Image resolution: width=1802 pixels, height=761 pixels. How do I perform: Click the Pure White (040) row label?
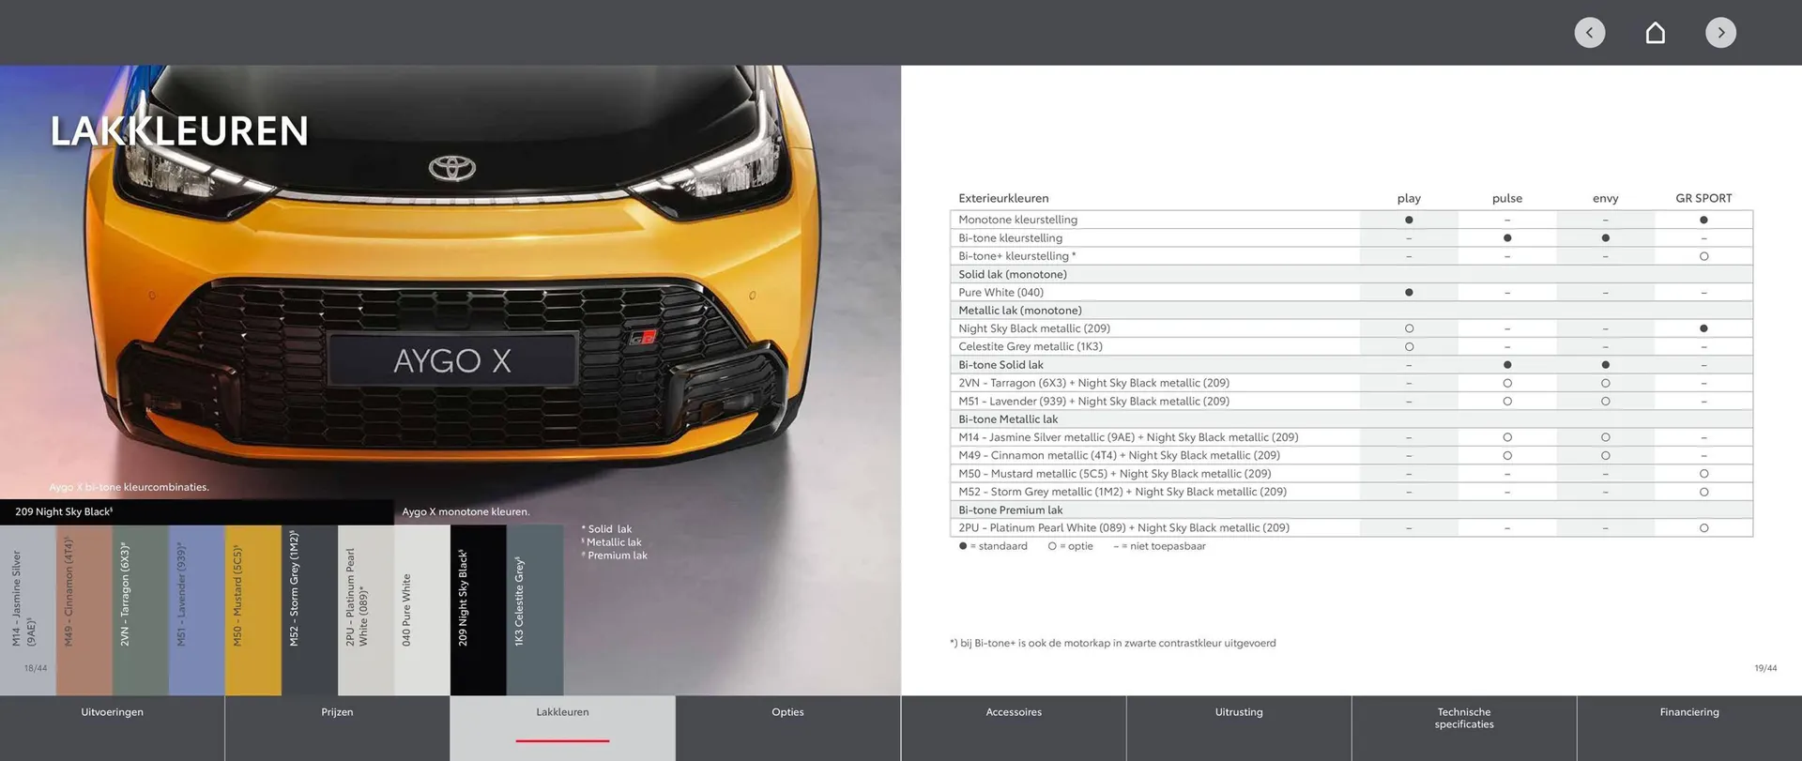[1000, 293]
